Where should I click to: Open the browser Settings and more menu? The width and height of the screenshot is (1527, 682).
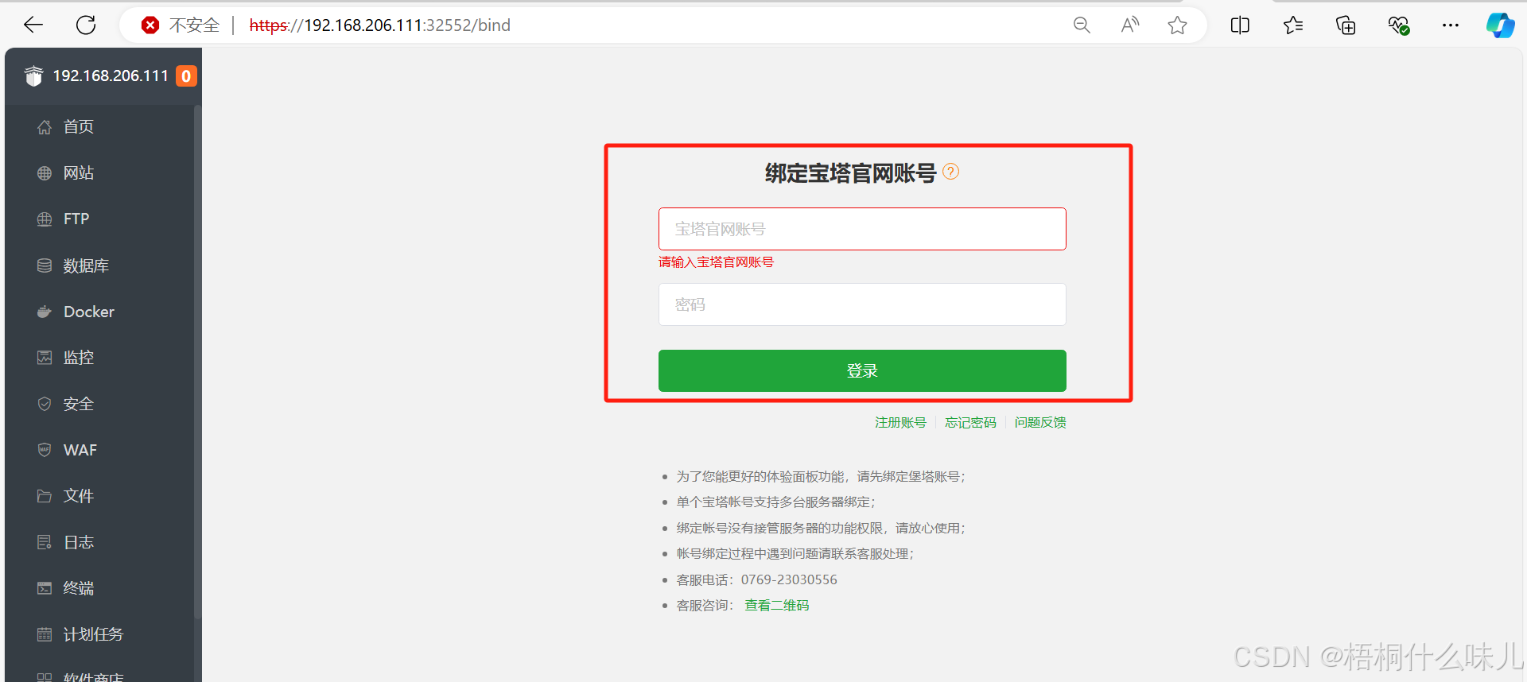click(x=1451, y=25)
